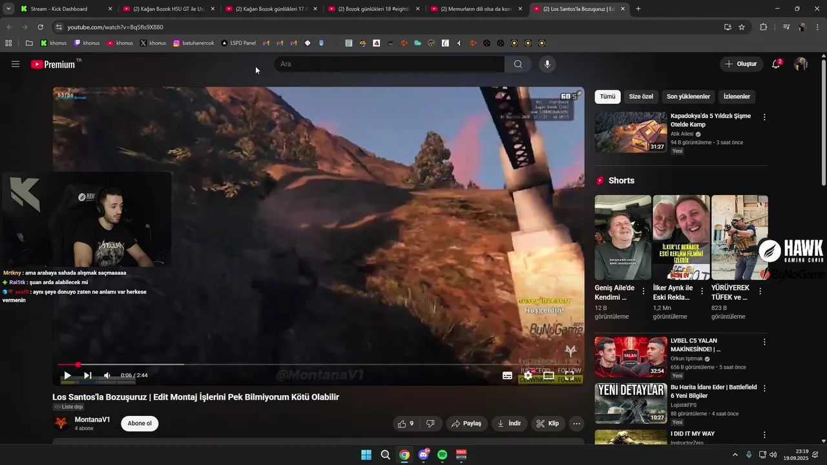Image resolution: width=827 pixels, height=465 pixels.
Task: Open Discord from taskbar
Action: (x=424, y=455)
